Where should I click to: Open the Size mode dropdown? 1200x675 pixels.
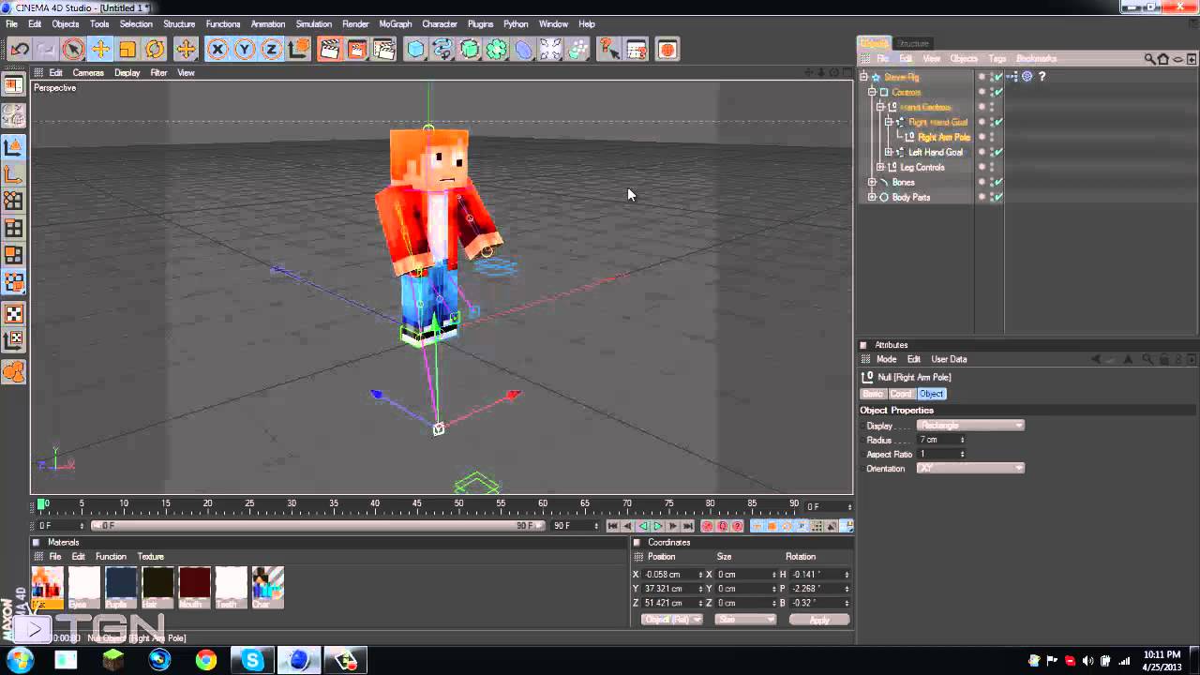click(745, 620)
